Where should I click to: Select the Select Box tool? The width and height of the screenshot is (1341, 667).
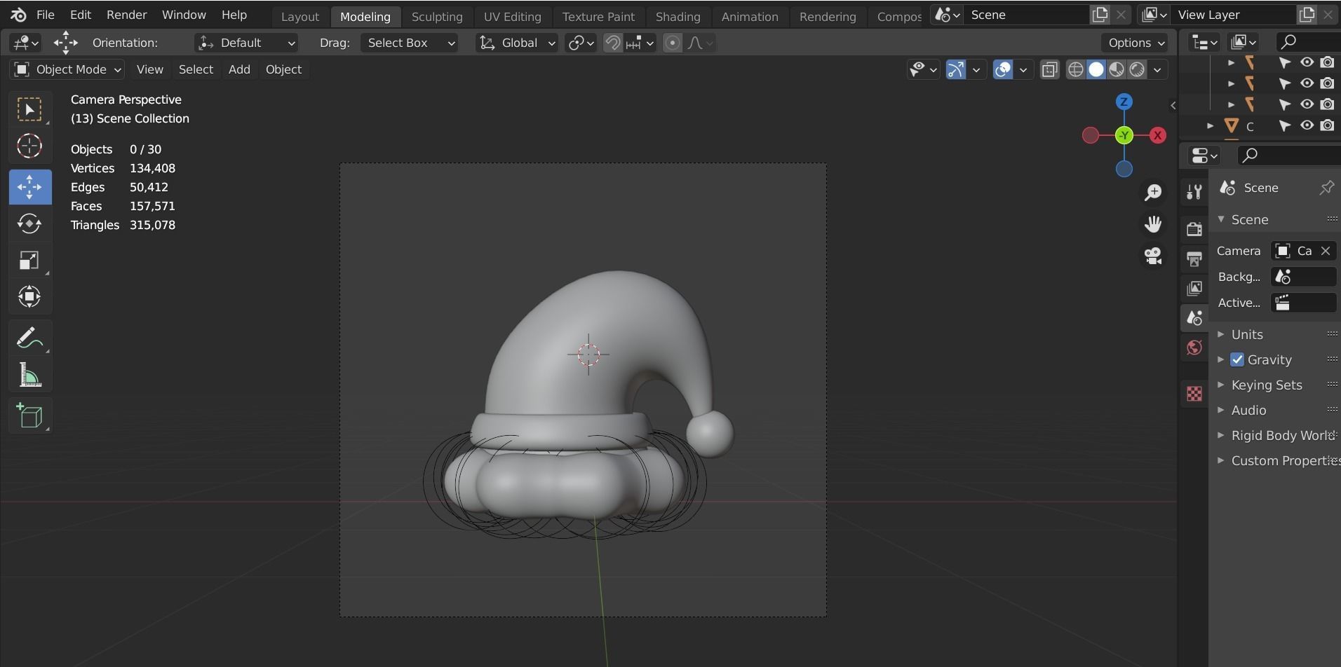click(x=30, y=109)
